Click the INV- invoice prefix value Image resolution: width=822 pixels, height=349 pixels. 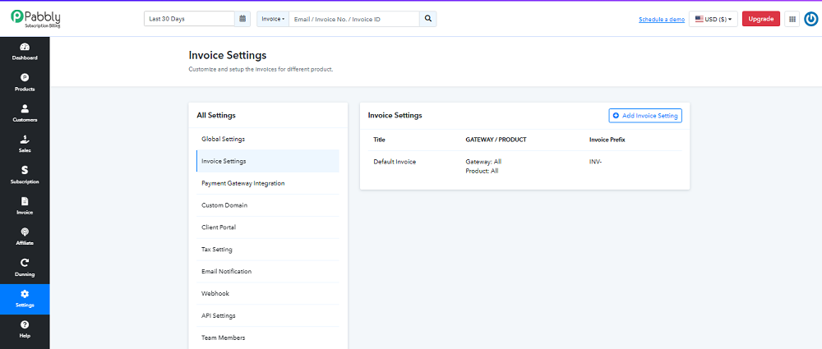[x=595, y=162]
